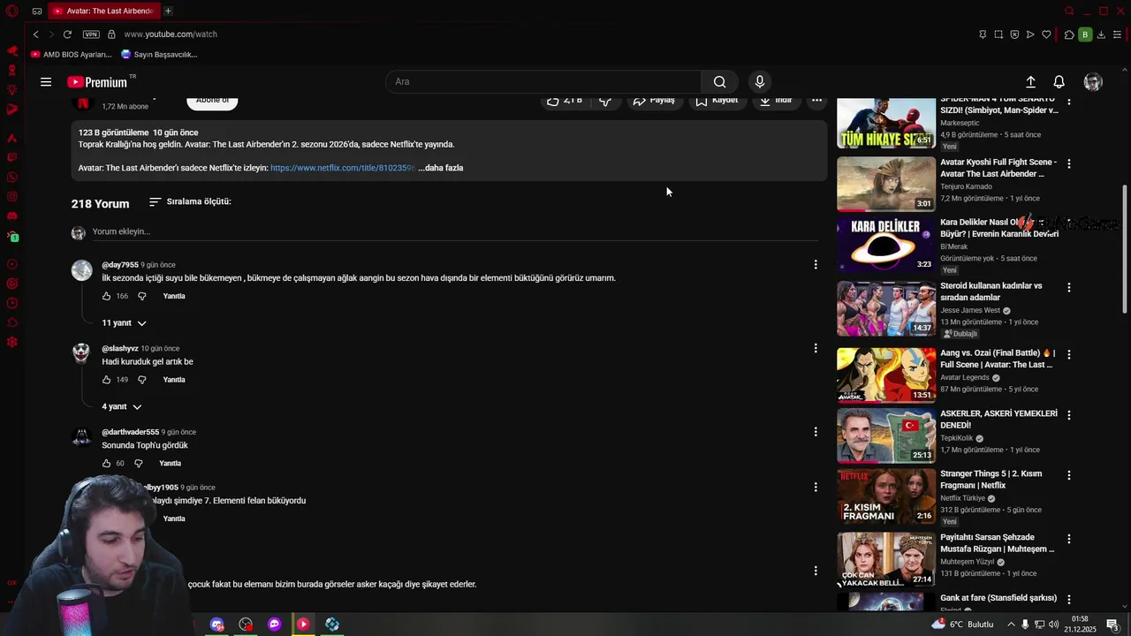
Task: Open Stranger Things 5 fragman thumbnail
Action: (x=885, y=496)
